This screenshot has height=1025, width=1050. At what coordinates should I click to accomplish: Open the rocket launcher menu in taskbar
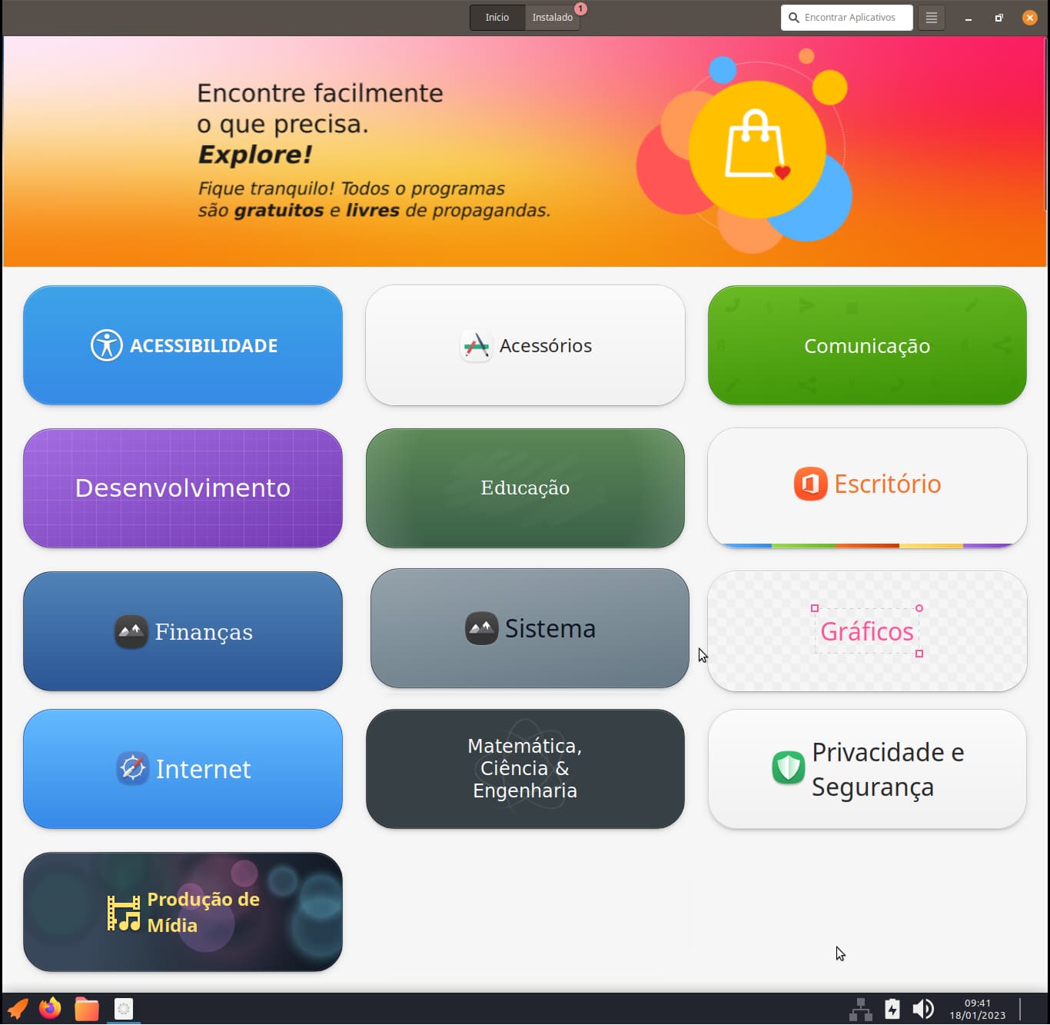pos(17,1008)
